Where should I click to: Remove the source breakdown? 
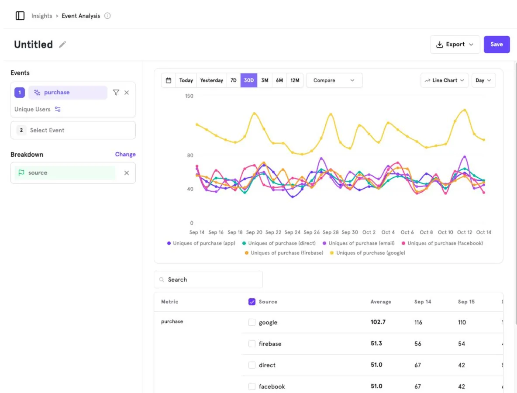pyautogui.click(x=127, y=173)
